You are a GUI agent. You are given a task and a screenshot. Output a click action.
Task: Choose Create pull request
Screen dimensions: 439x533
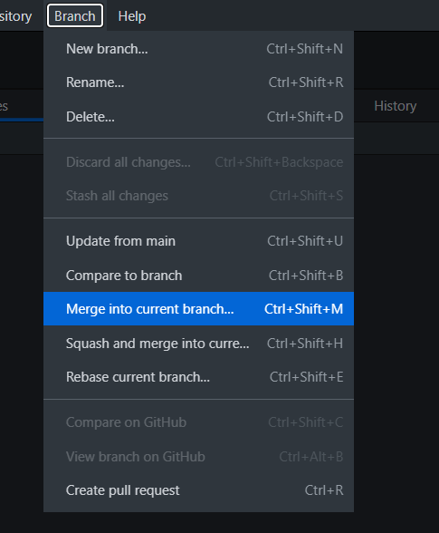coord(198,490)
